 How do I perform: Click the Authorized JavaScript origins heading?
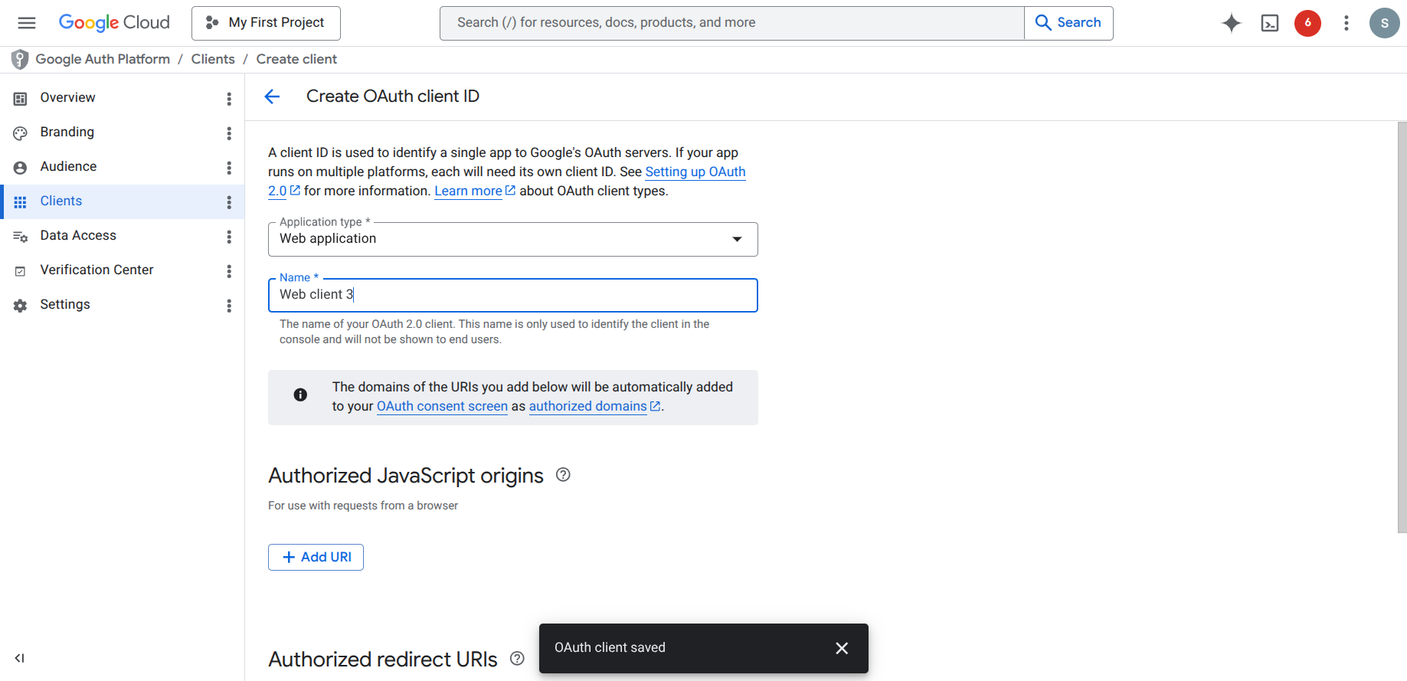[406, 476]
